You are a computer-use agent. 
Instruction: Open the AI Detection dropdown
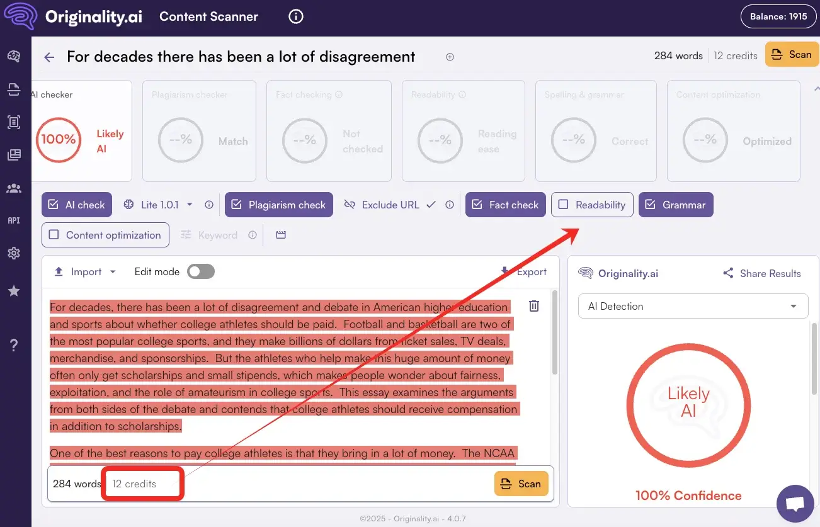(693, 306)
